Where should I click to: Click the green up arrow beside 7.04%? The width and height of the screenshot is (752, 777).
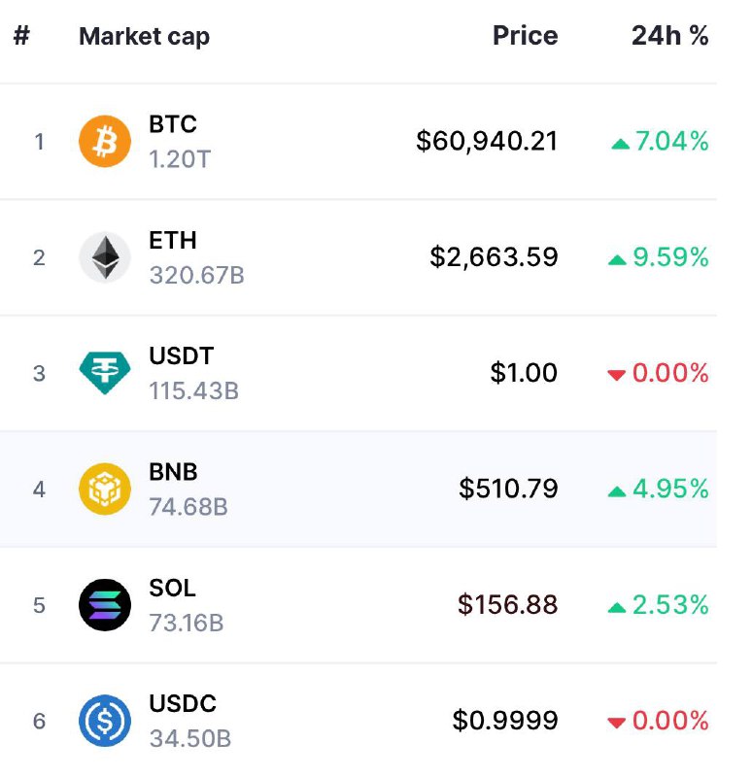tap(620, 144)
